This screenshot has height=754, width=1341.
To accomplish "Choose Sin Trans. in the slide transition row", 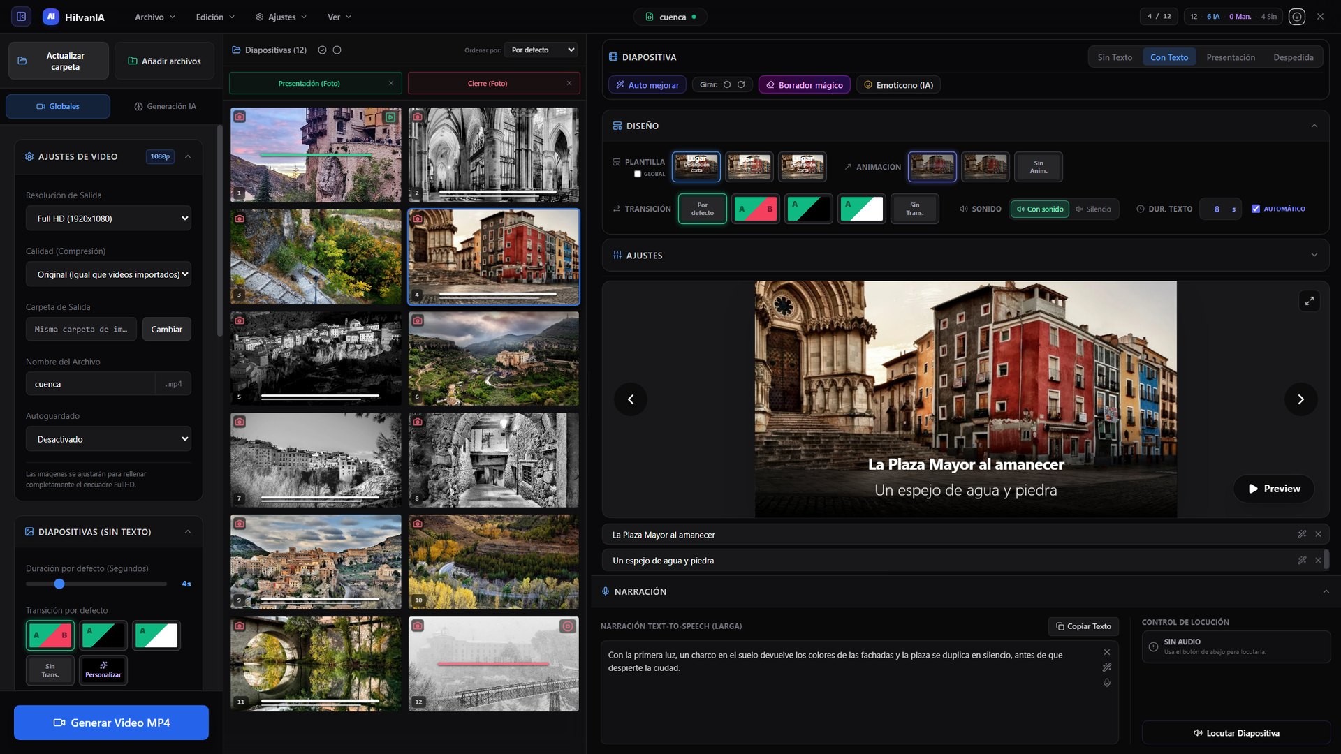I will point(915,209).
